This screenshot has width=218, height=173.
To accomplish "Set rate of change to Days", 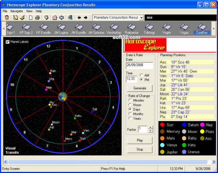I will pyautogui.click(x=130, y=109).
